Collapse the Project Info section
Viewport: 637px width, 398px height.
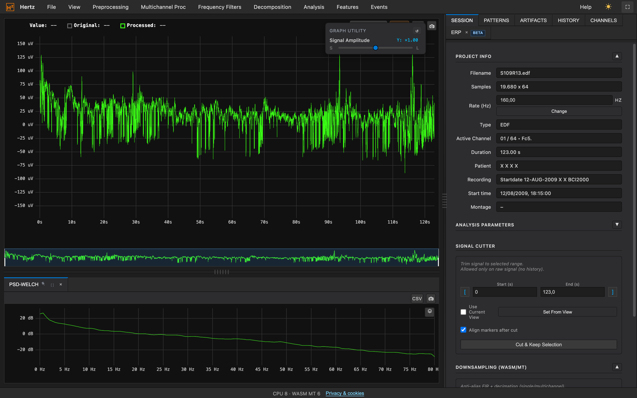point(617,56)
